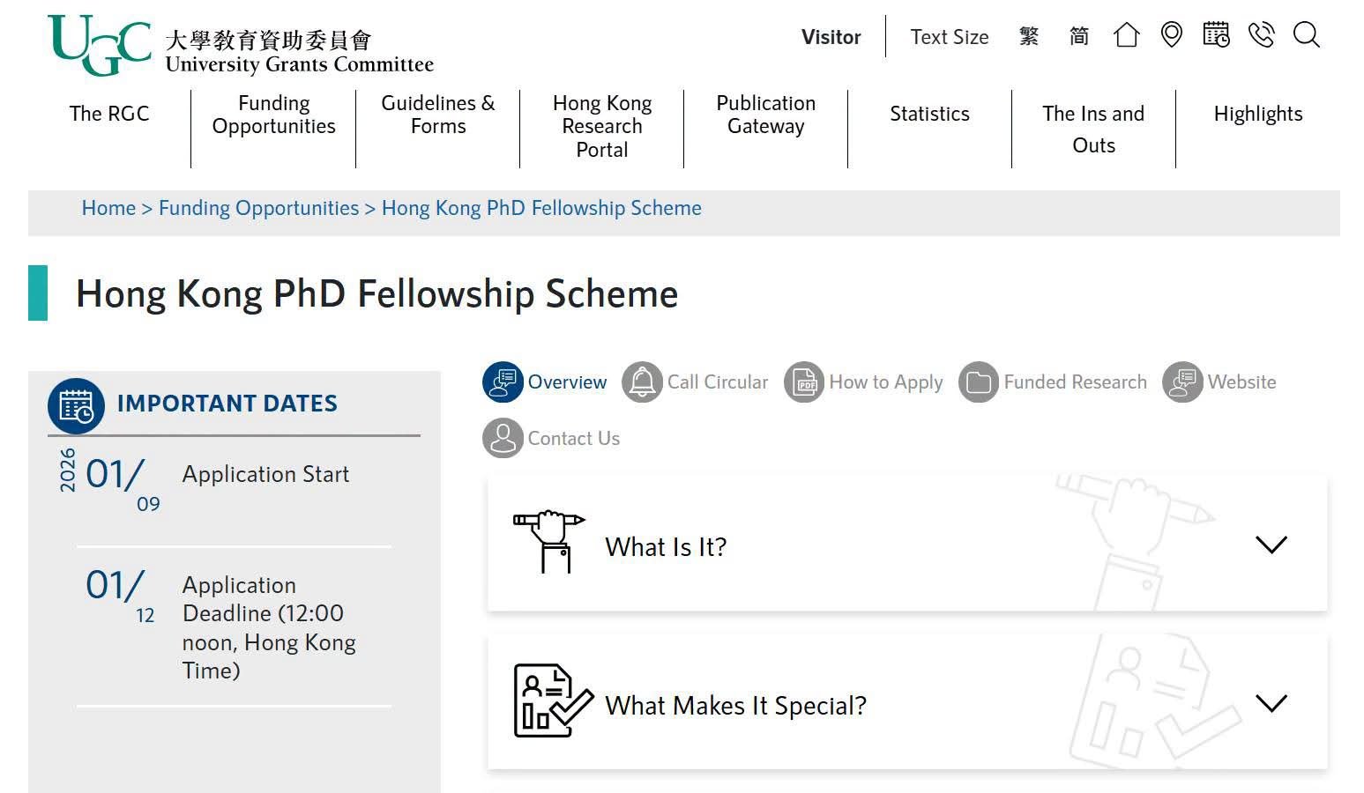
Task: Switch to Simplified Chinese (简)
Action: tap(1079, 36)
